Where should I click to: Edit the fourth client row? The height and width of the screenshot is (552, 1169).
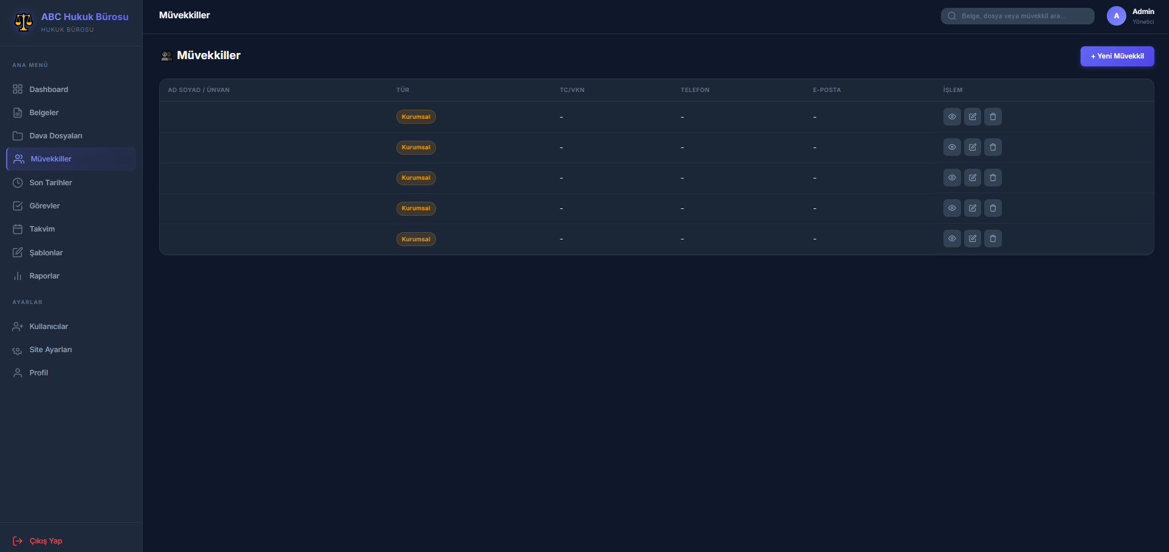click(973, 208)
